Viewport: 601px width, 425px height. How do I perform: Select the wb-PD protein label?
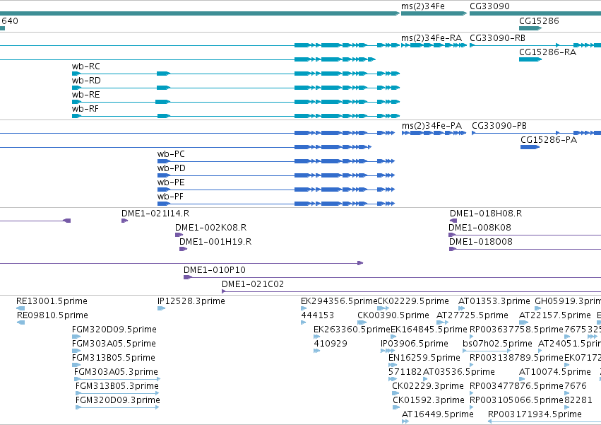point(172,168)
